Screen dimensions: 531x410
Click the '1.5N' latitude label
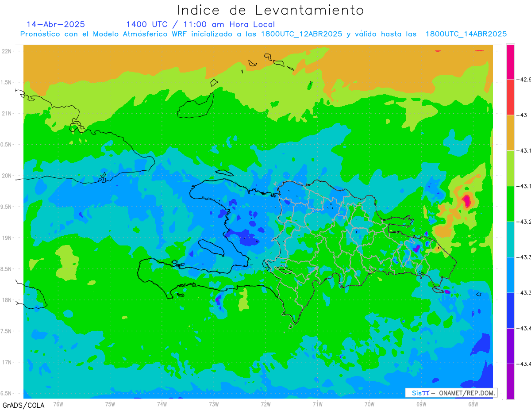click(6, 82)
